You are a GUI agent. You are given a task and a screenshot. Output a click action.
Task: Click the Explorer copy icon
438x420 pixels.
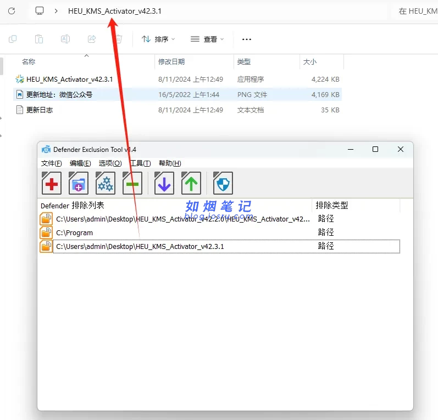click(x=13, y=39)
